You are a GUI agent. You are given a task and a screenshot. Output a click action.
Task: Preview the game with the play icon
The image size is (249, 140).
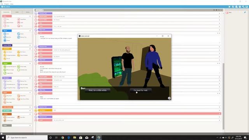230,7
